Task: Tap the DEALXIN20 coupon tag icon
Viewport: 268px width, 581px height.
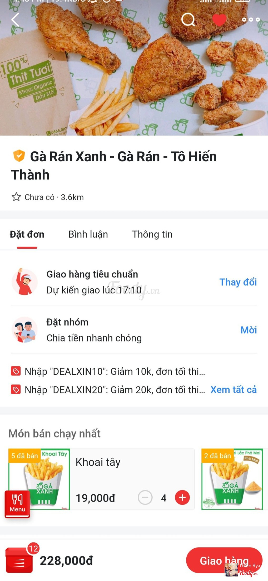Action: click(16, 389)
